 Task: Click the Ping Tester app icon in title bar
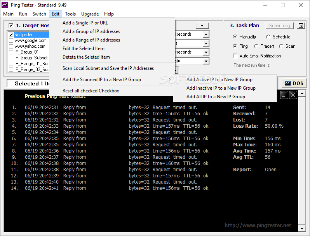point(5,5)
